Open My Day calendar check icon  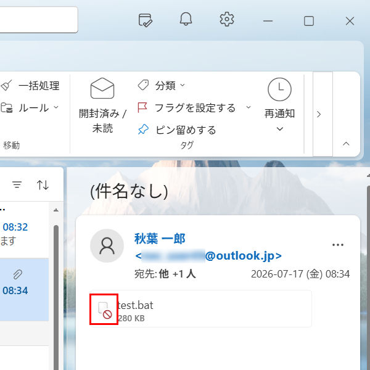(146, 20)
